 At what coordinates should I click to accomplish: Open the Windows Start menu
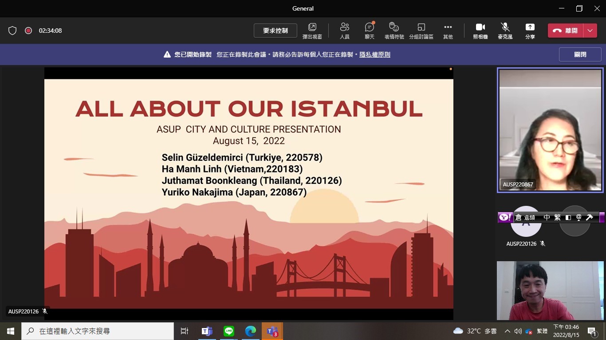coord(11,331)
